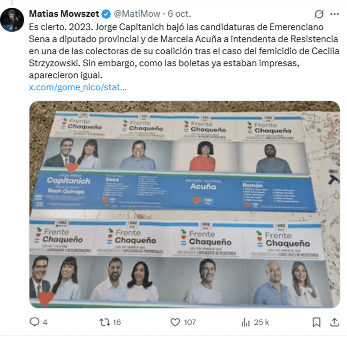Open Matias Mowszet's profile avatar

(12, 20)
